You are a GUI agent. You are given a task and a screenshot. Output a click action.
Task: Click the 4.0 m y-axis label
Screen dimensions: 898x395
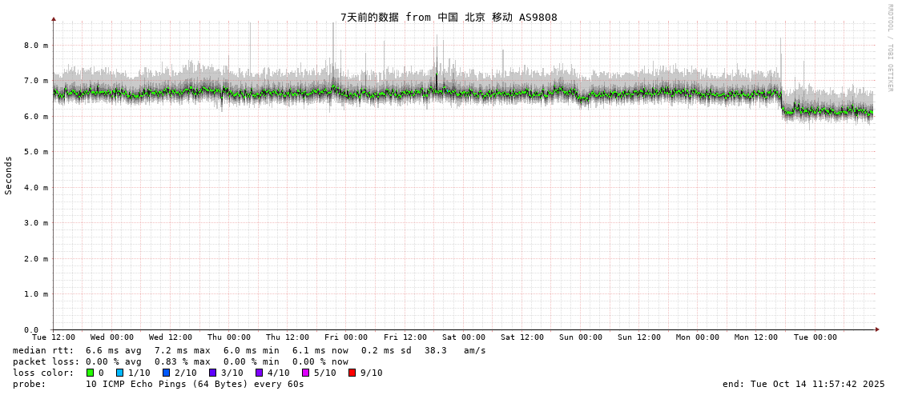point(35,187)
